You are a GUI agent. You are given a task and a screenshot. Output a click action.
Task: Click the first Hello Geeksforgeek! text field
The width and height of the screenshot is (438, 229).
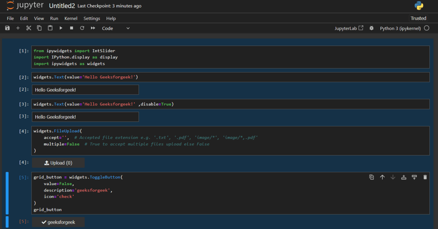[x=85, y=89]
